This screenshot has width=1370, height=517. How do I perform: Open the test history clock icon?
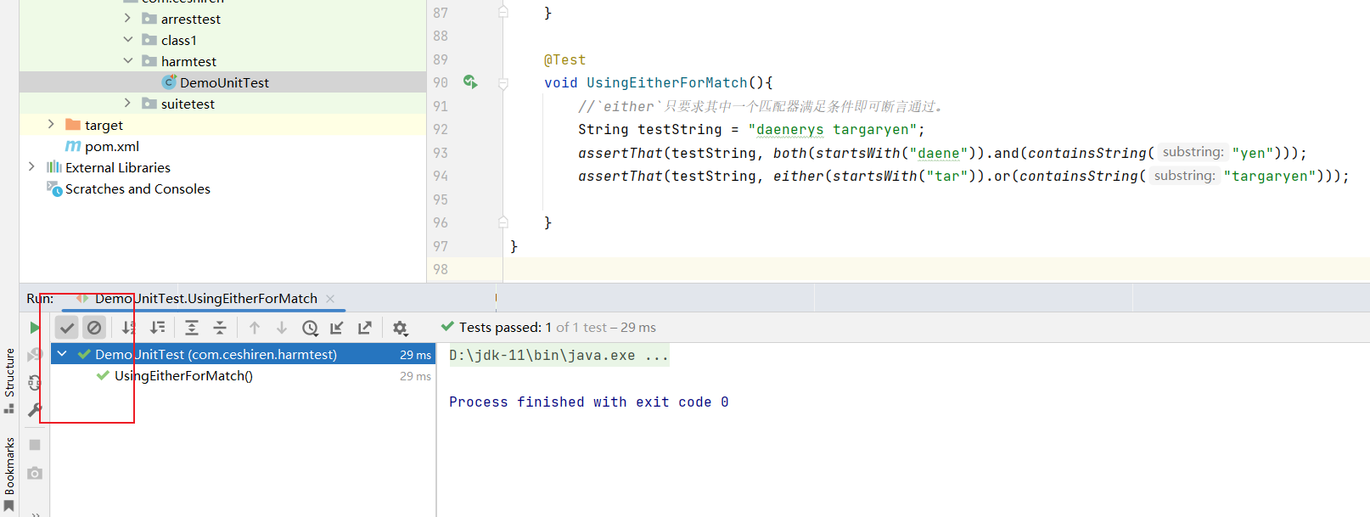(310, 328)
